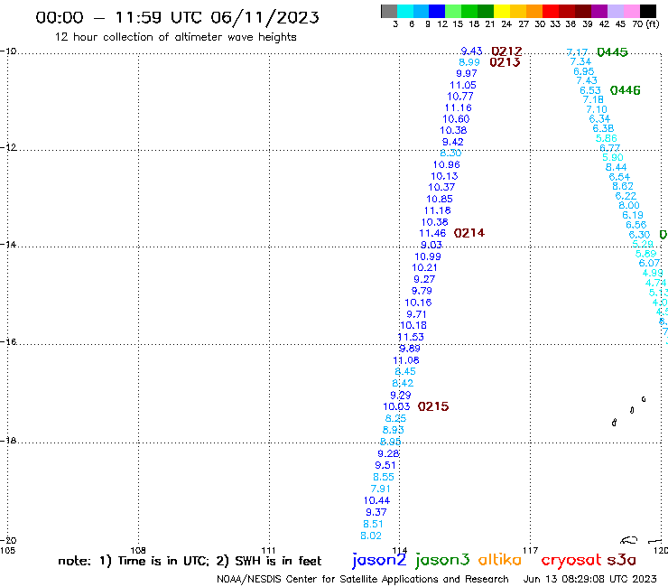Click the light green 15 ft legend swatch
The height and width of the screenshot is (587, 668).
pos(453,11)
